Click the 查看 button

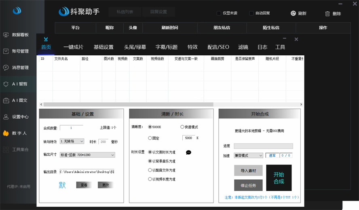(x=84, y=185)
